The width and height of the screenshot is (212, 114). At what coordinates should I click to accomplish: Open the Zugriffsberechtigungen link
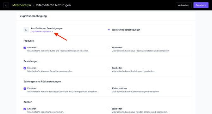[41, 32]
